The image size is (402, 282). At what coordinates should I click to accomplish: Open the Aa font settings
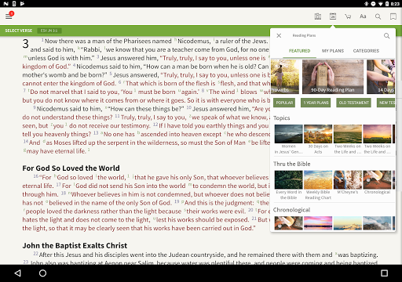pos(363,16)
